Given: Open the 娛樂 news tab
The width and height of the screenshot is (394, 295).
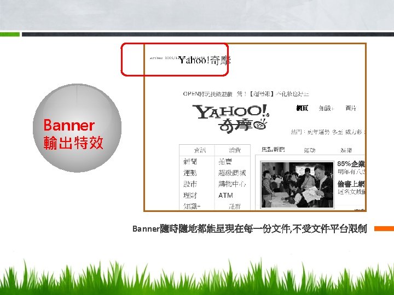Looking at the screenshot, I should tap(346, 150).
